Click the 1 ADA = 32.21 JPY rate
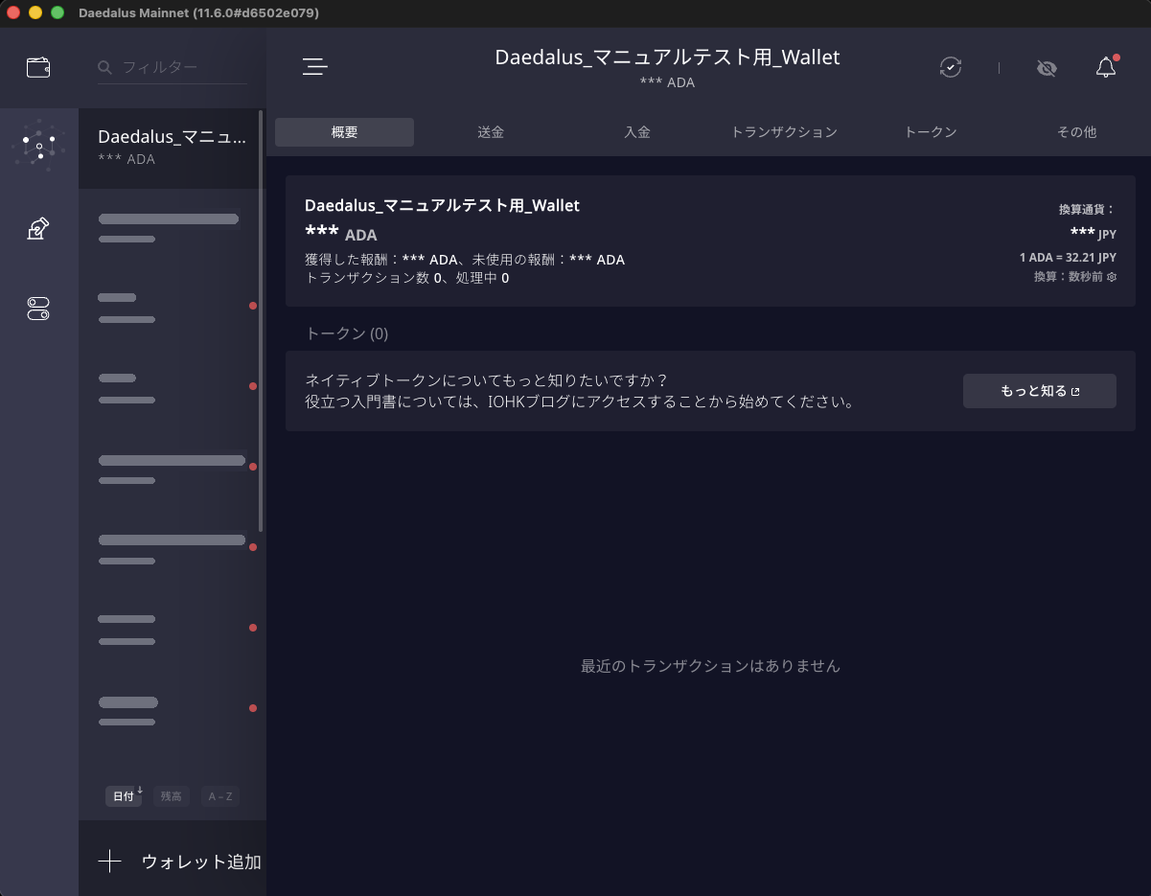This screenshot has width=1151, height=896. tap(1068, 257)
